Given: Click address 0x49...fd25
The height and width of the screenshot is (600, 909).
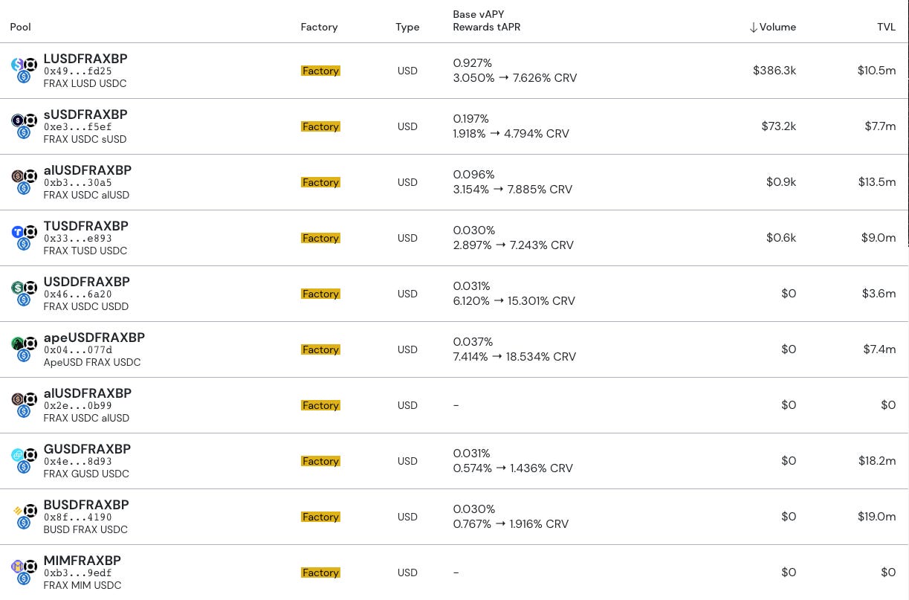Looking at the screenshot, I should point(77,71).
